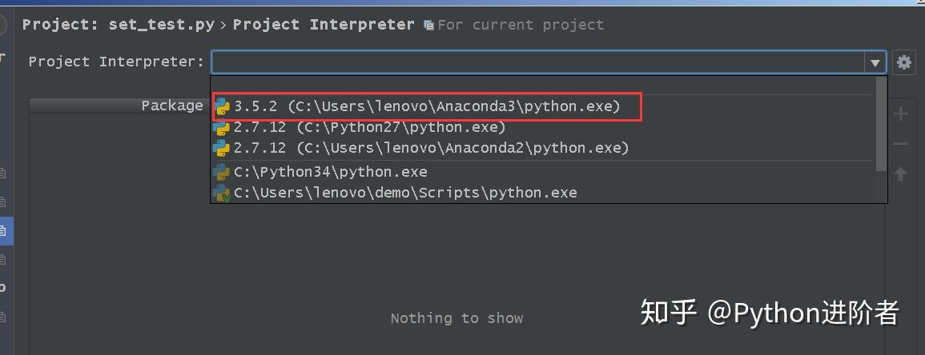Pick C:\Python34\python.exe from the list
The width and height of the screenshot is (925, 355).
coord(330,172)
